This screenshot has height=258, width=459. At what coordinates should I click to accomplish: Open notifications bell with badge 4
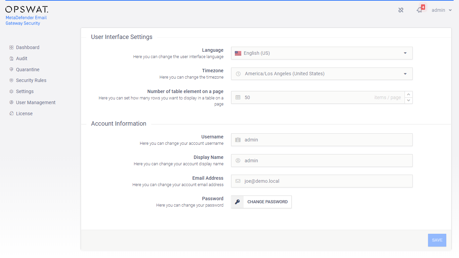coord(420,9)
